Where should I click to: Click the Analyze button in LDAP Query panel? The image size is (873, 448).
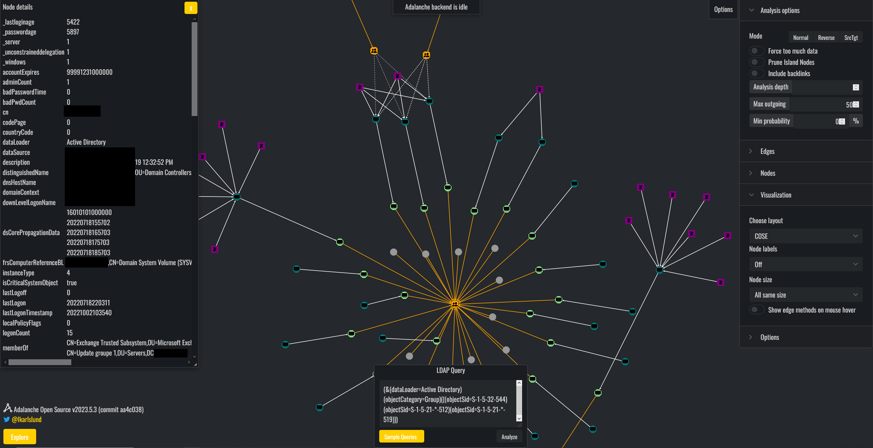[509, 437]
